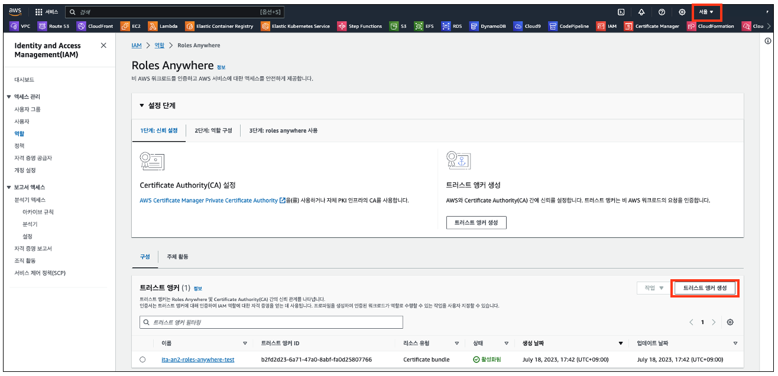Open 자격 증명 공급자 in sidebar

click(x=33, y=158)
